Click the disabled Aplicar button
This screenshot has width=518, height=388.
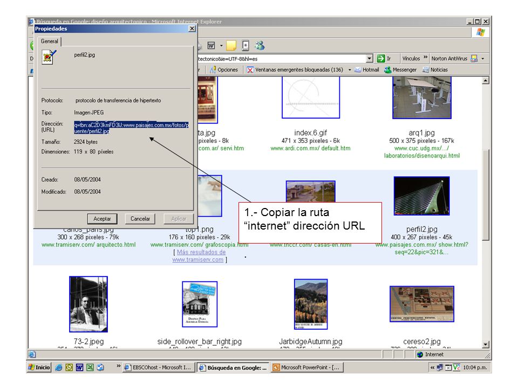click(179, 219)
